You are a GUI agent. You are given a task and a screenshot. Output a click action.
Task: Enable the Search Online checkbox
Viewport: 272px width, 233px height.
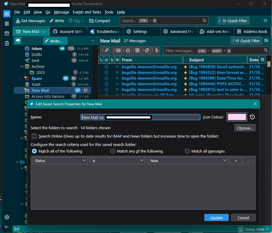pyautogui.click(x=34, y=136)
